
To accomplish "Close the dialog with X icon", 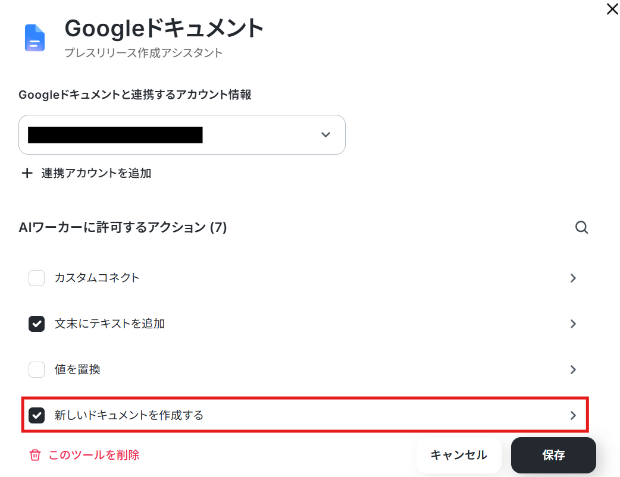I will [x=612, y=9].
